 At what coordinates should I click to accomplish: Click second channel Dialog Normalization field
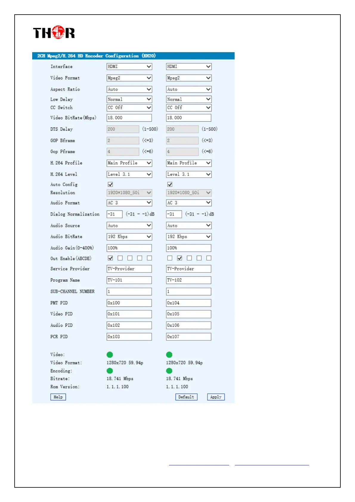tap(174, 214)
